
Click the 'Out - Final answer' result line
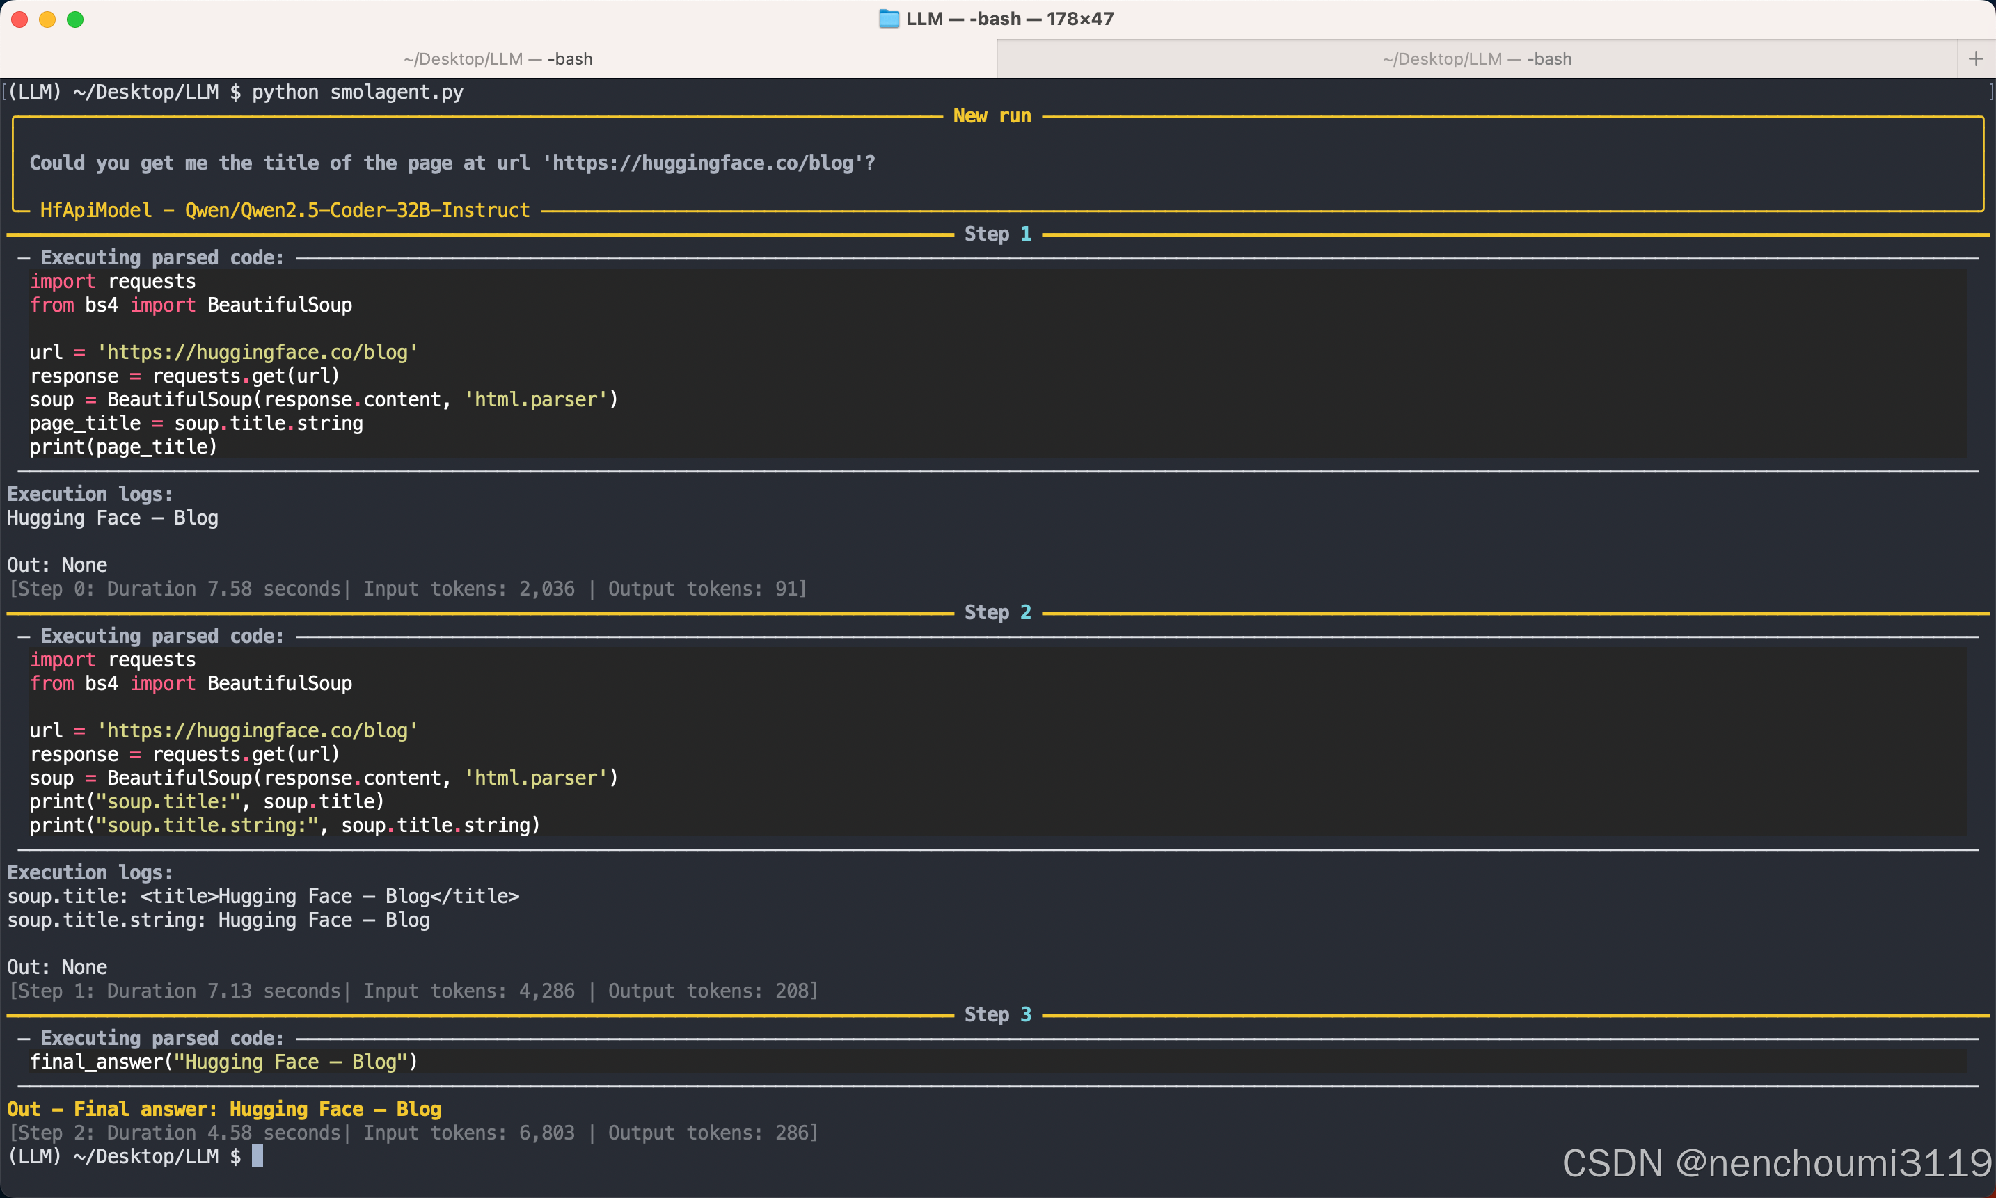pos(223,1108)
